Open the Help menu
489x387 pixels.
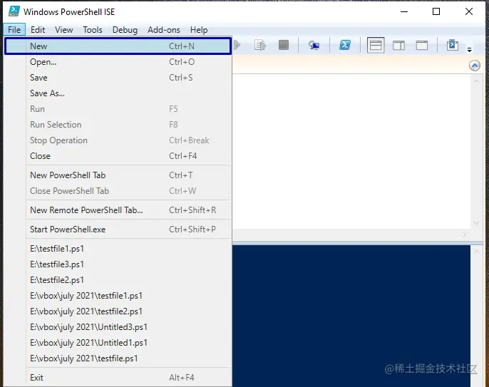[199, 30]
